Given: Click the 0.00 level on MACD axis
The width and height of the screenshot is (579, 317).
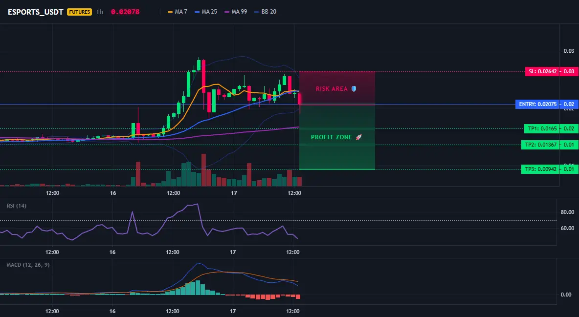Looking at the screenshot, I should click(566, 295).
